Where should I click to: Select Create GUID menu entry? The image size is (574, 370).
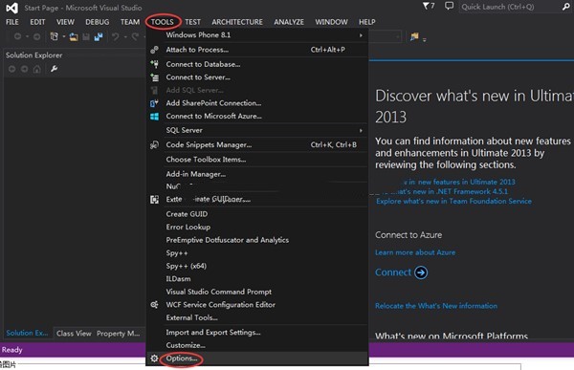coord(257,214)
